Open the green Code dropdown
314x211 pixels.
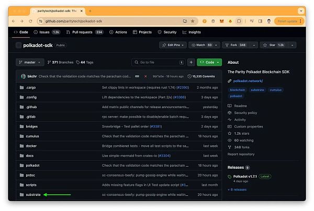[209, 62]
